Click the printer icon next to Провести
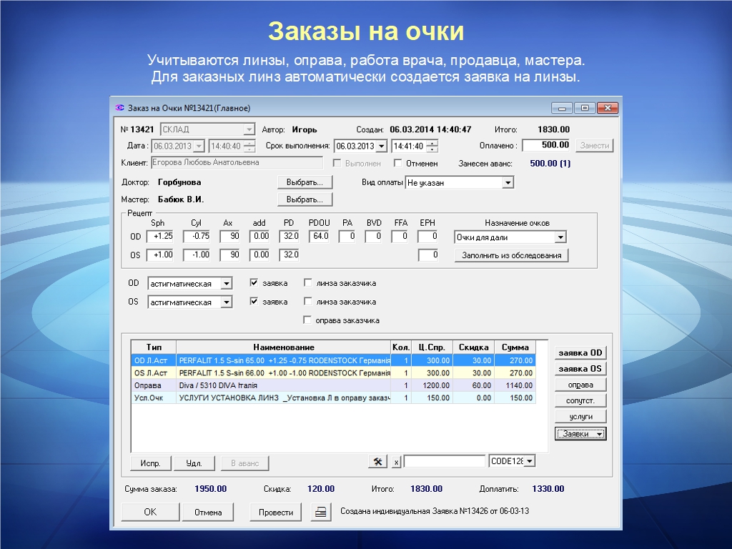732x549 pixels. click(x=322, y=512)
